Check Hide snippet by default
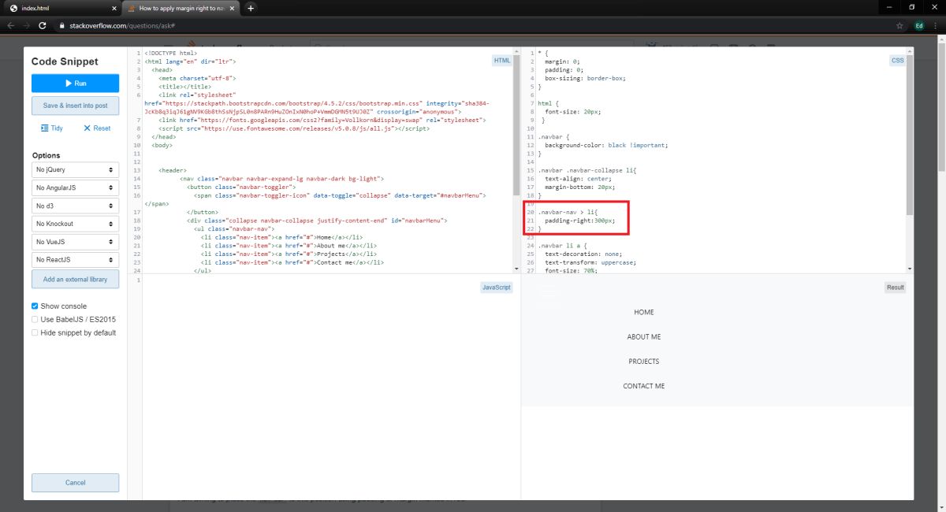 point(35,332)
